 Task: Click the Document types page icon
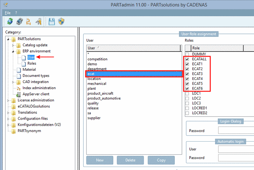[x=19, y=76]
